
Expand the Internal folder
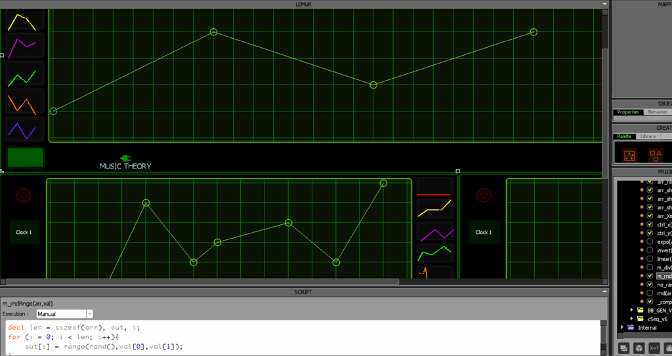tap(622, 327)
